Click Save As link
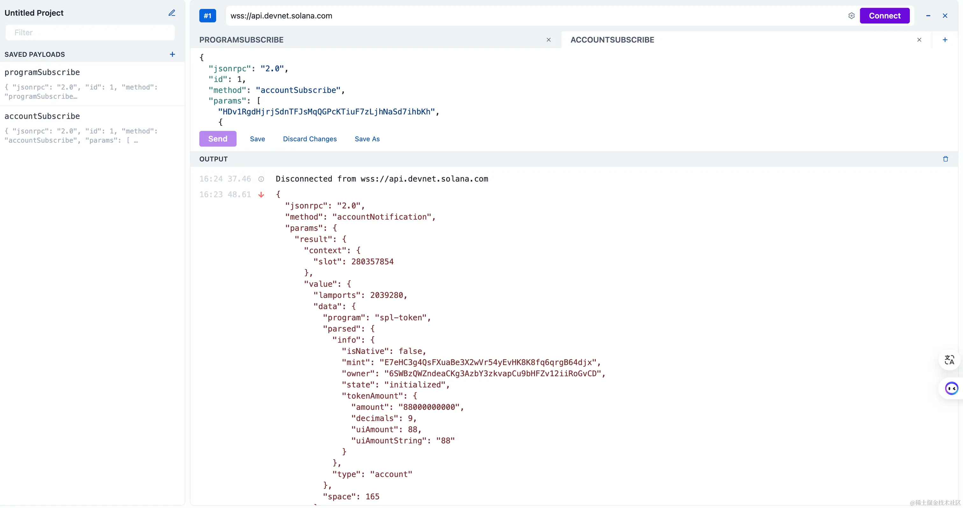 pos(367,139)
